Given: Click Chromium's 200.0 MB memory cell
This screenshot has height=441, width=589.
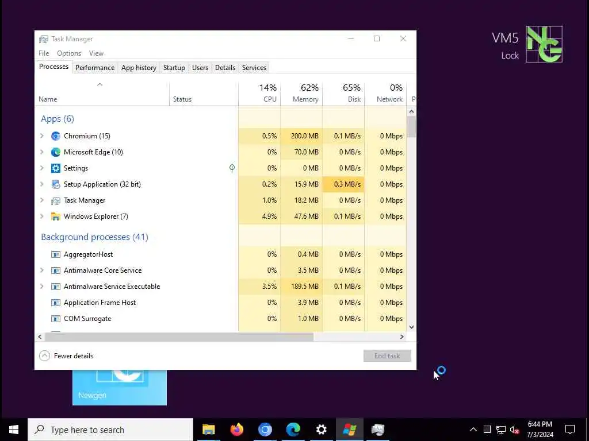Looking at the screenshot, I should click(301, 136).
